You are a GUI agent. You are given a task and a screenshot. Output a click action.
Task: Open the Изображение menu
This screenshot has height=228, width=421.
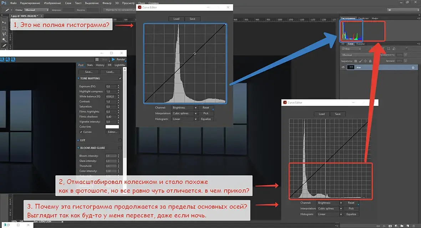(x=52, y=3)
